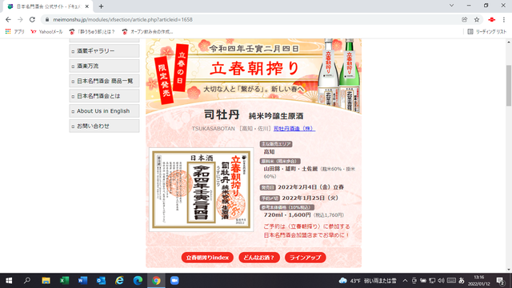The width and height of the screenshot is (512, 288).
Task: Select the 日本名門酒会 公式サイト tab
Action: pos(48,6)
